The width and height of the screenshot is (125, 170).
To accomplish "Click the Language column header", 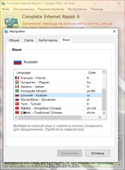I will point(49,73).
